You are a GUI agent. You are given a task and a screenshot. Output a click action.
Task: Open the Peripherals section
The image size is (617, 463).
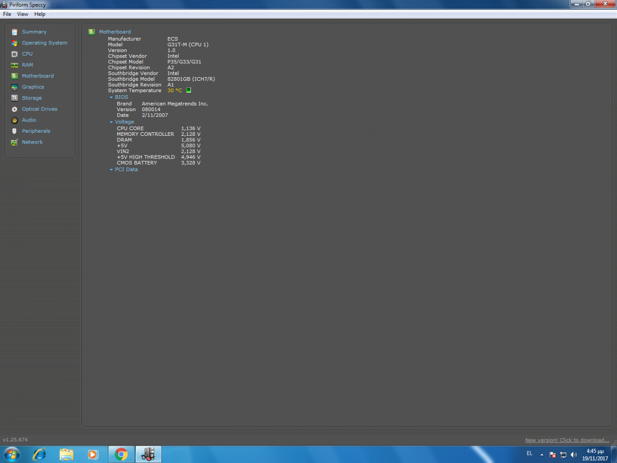pyautogui.click(x=36, y=131)
